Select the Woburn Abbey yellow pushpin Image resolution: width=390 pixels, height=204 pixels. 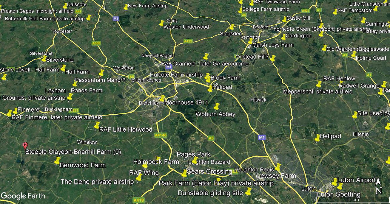coord(217,106)
